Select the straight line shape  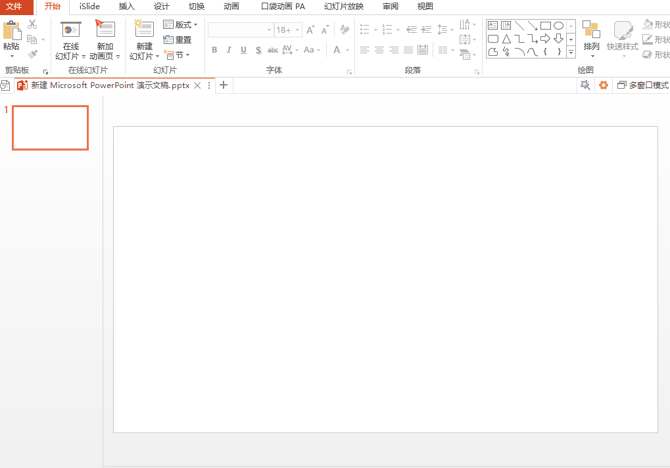[519, 25]
